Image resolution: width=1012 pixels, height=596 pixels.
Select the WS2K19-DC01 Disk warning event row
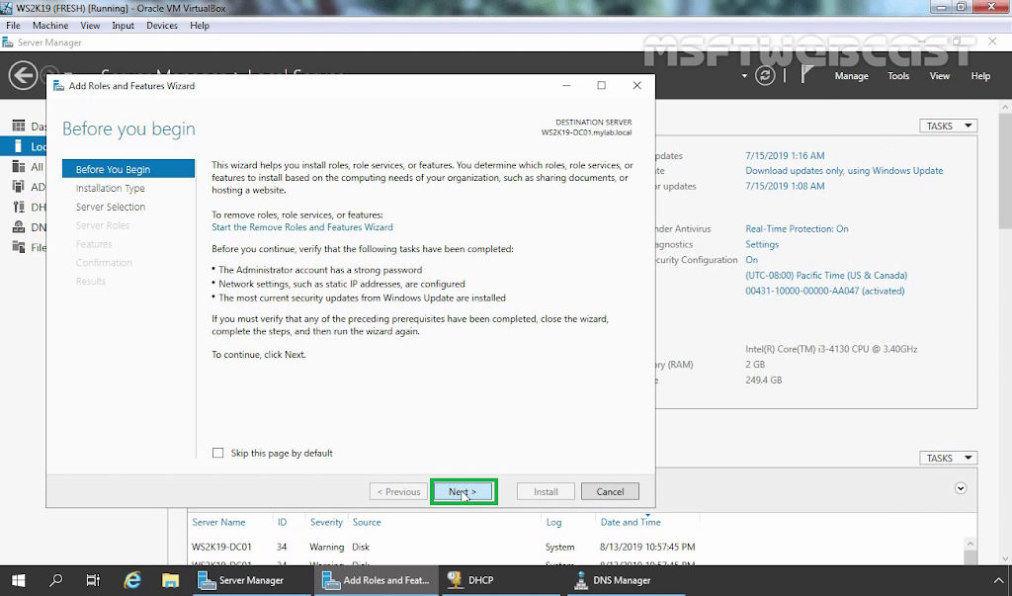(x=574, y=547)
